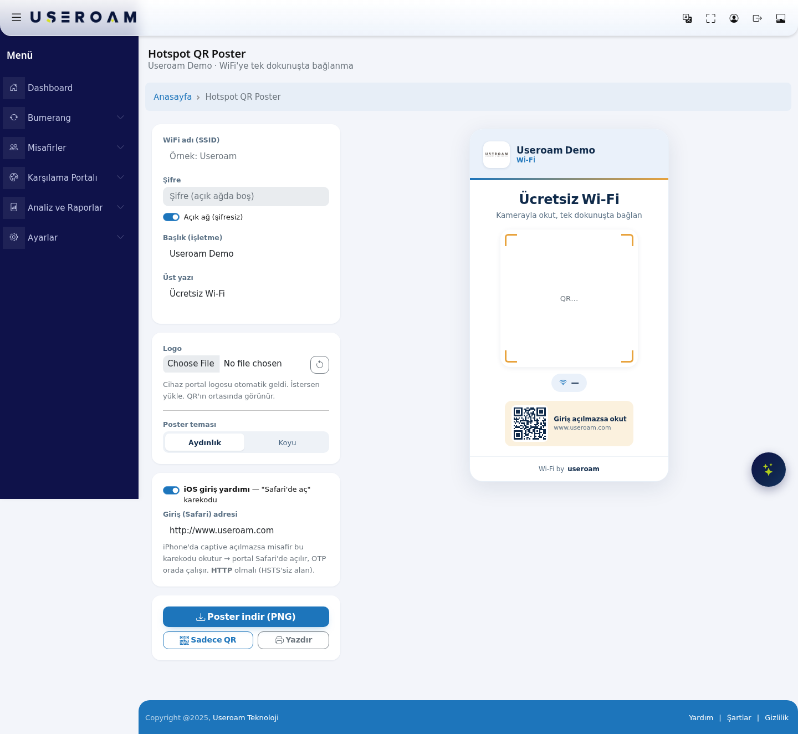
Task: Click the Yazdır print button
Action: pos(293,640)
